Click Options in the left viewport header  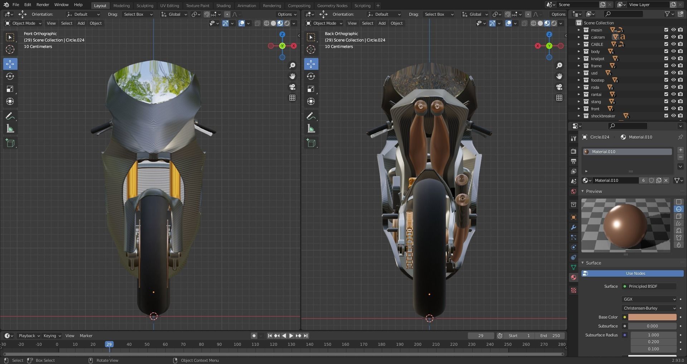(287, 14)
